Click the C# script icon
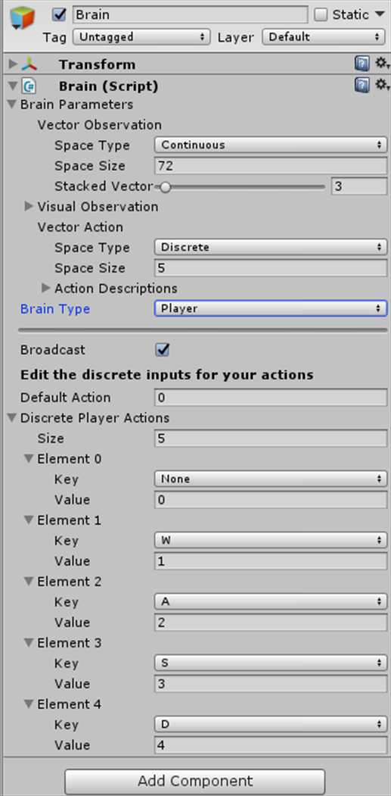The image size is (391, 796). pyautogui.click(x=29, y=86)
